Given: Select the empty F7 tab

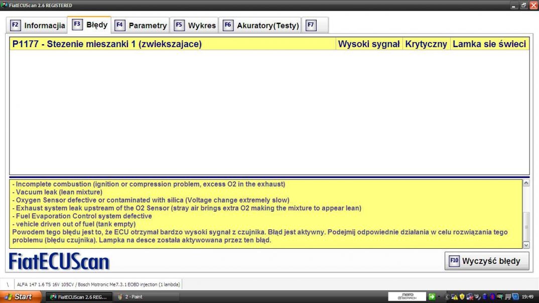Looking at the screenshot, I should tap(315, 26).
